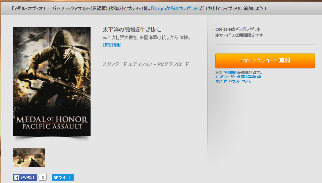Download now with 今すぐダウンロード 無料 button

tap(265, 61)
